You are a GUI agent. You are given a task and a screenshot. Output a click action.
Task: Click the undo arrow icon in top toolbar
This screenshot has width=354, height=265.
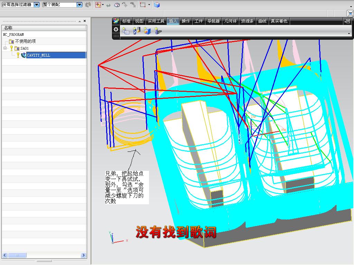[109, 5]
